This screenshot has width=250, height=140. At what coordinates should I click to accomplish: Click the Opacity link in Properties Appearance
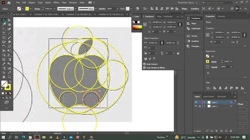[214, 67]
